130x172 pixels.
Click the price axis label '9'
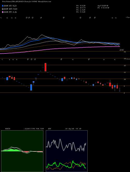point(124,86)
